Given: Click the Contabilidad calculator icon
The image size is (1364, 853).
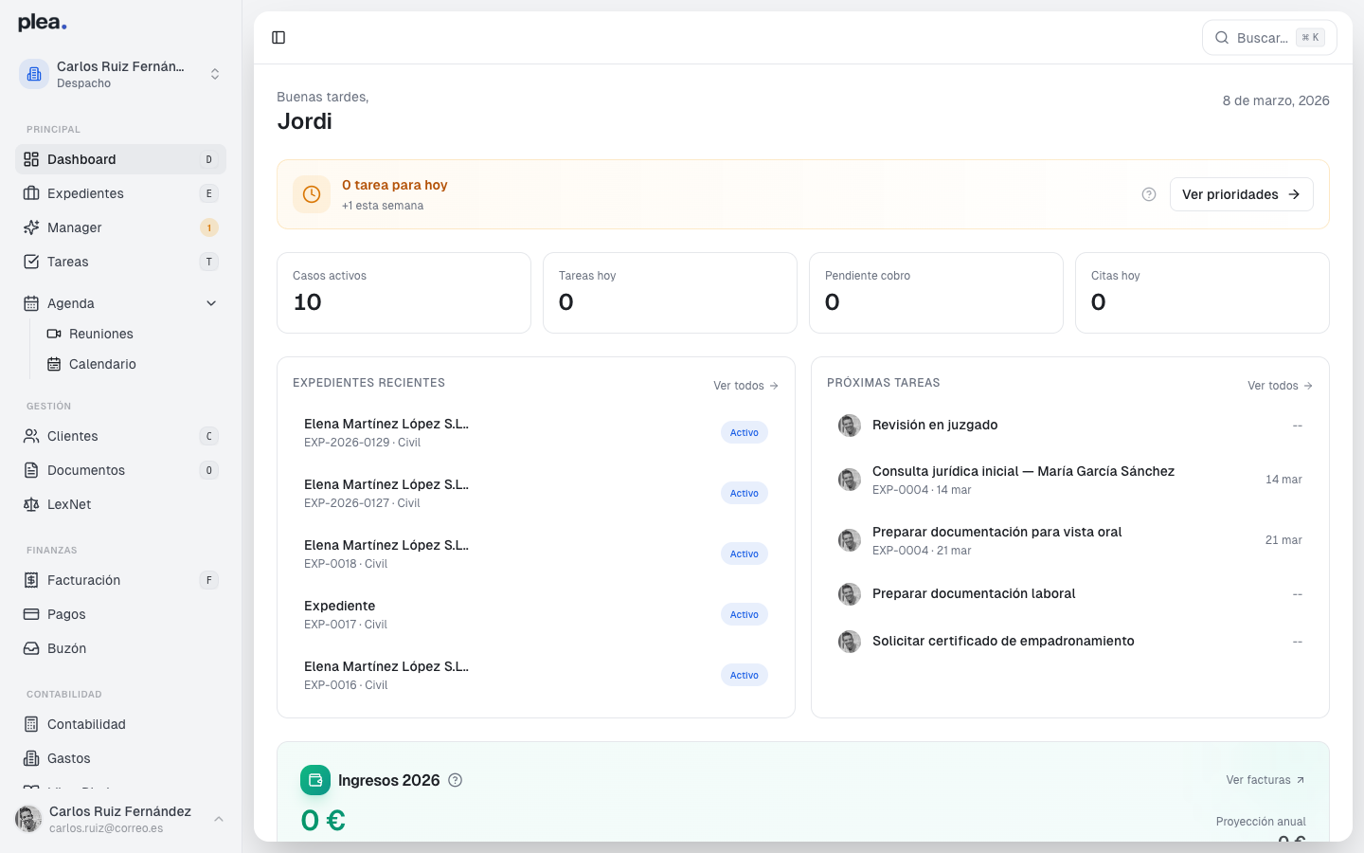Looking at the screenshot, I should (31, 724).
